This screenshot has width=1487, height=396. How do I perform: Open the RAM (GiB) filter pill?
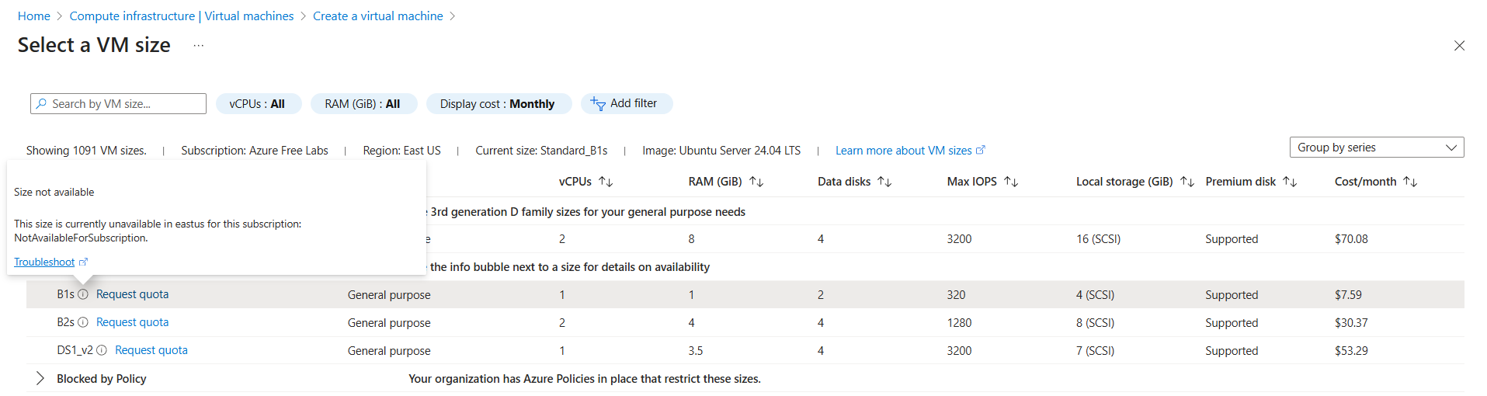pyautogui.click(x=363, y=104)
